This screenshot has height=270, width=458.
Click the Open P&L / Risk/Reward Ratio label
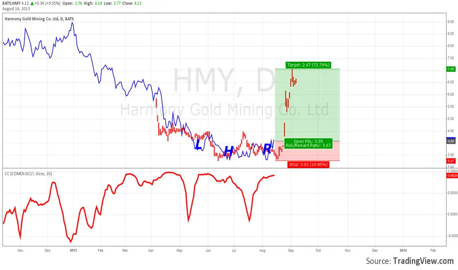[308, 143]
